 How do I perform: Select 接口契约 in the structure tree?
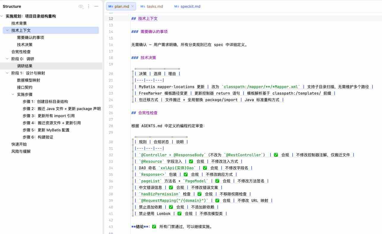[x=25, y=87]
